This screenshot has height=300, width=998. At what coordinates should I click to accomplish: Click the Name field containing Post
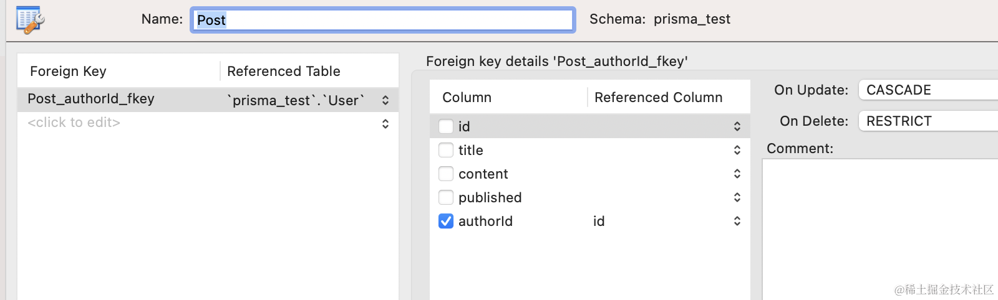tap(382, 20)
